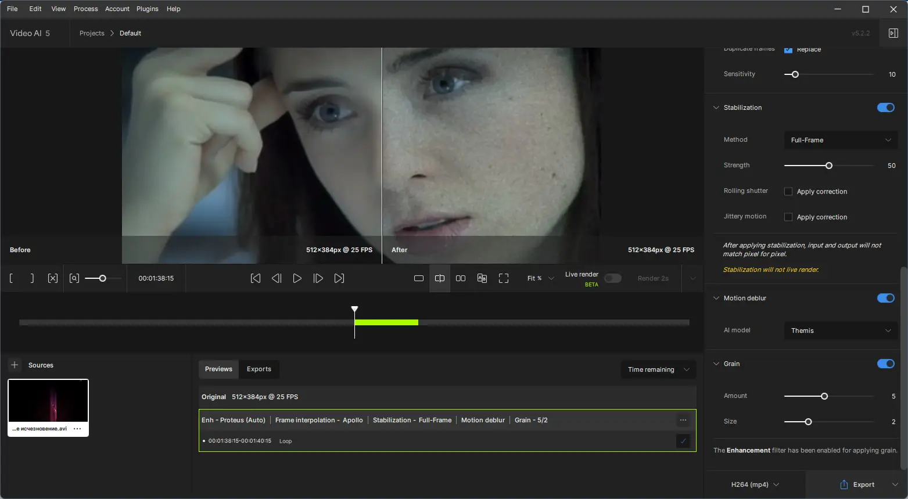
Task: Click the Default breadcrumb
Action: (x=130, y=33)
